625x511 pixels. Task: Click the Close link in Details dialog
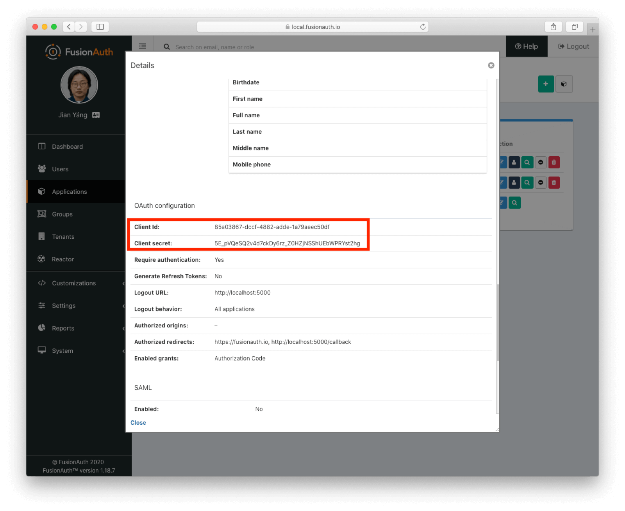click(x=138, y=423)
